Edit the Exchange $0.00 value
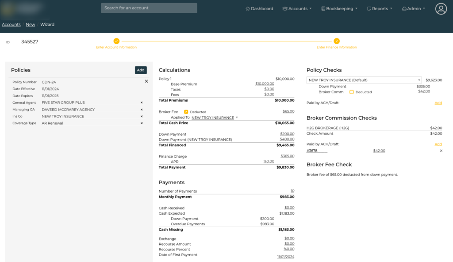This screenshot has width=453, height=262. click(x=289, y=238)
